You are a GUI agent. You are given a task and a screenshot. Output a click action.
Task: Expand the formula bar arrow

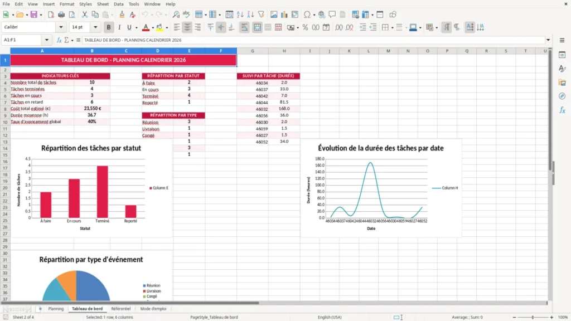point(548,40)
